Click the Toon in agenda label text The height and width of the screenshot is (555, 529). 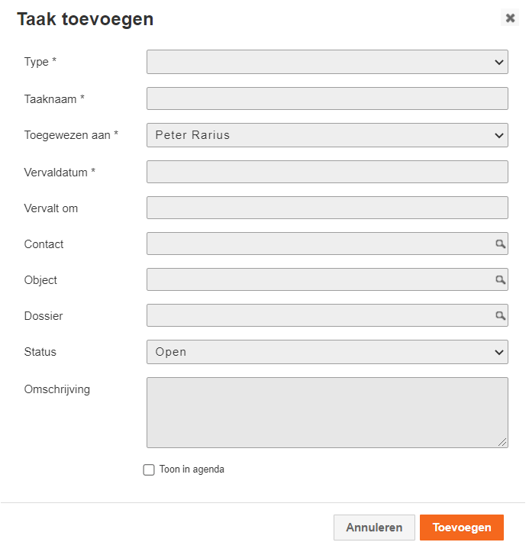coord(192,469)
